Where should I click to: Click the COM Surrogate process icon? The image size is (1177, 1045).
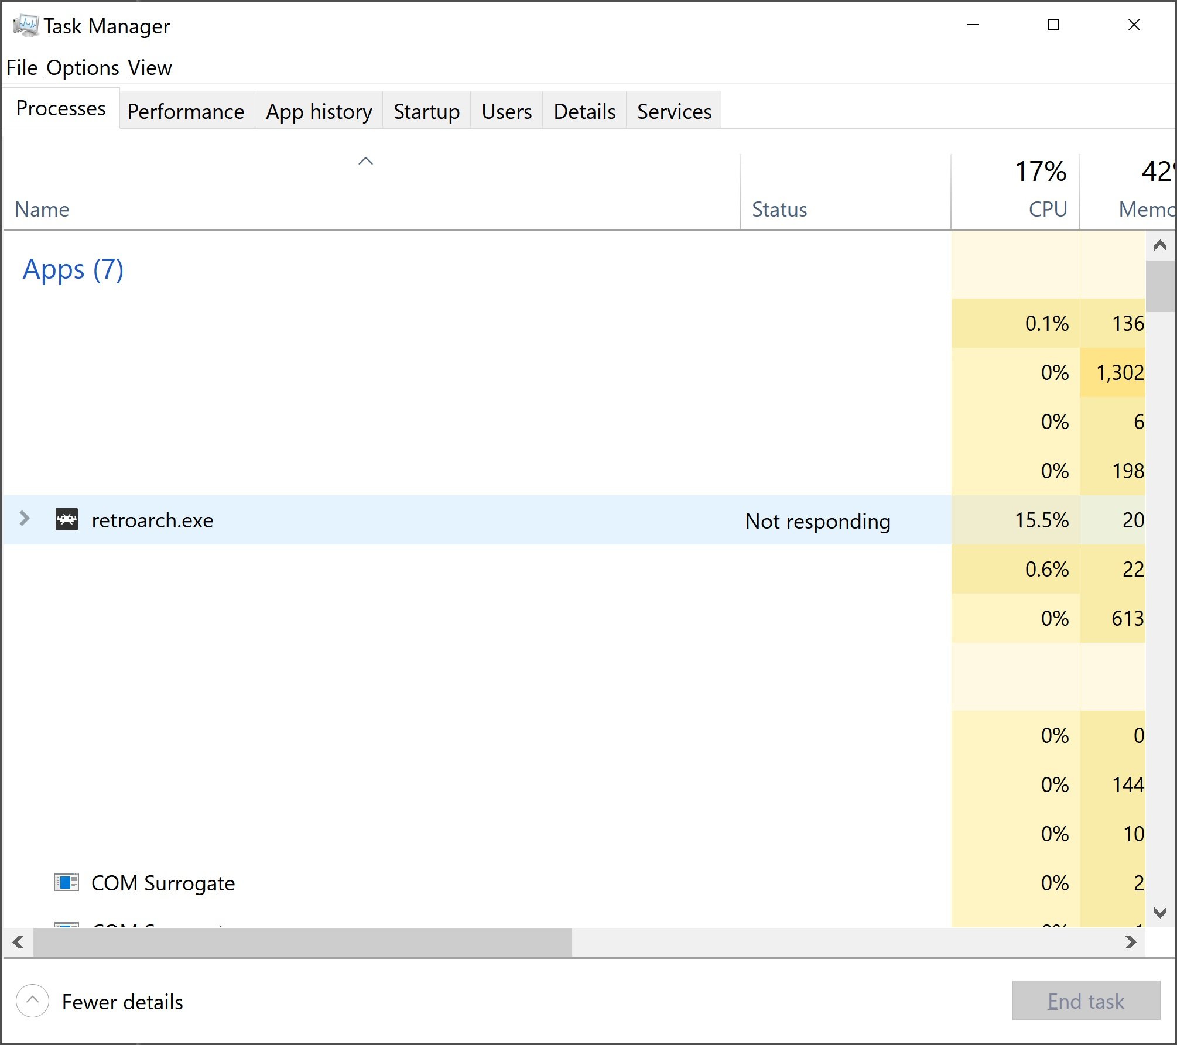click(x=66, y=882)
